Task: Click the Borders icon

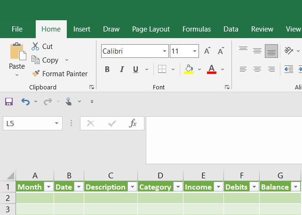Action: coord(162,69)
